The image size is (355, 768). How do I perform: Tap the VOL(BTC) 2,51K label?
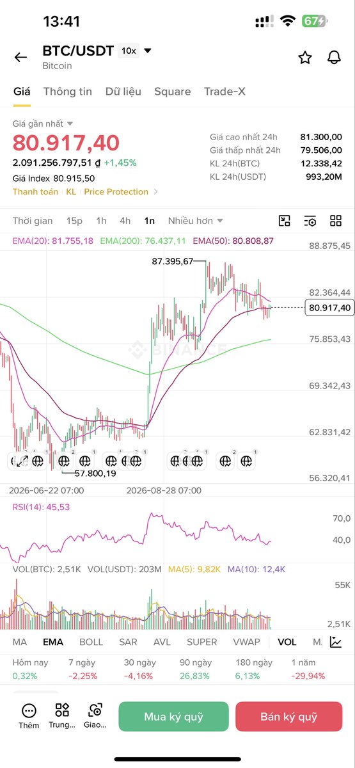46,568
